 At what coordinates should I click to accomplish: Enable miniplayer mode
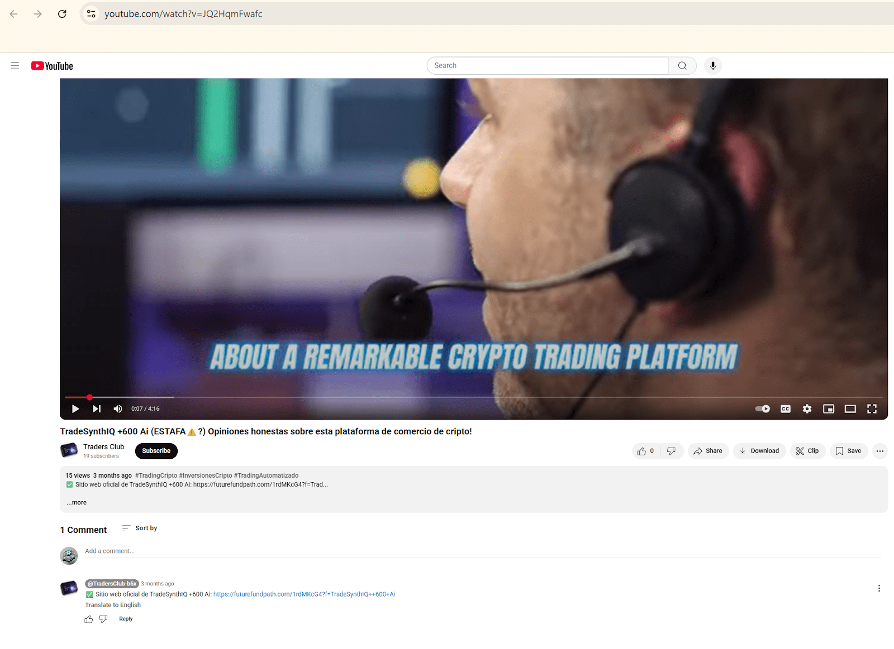pyautogui.click(x=829, y=409)
